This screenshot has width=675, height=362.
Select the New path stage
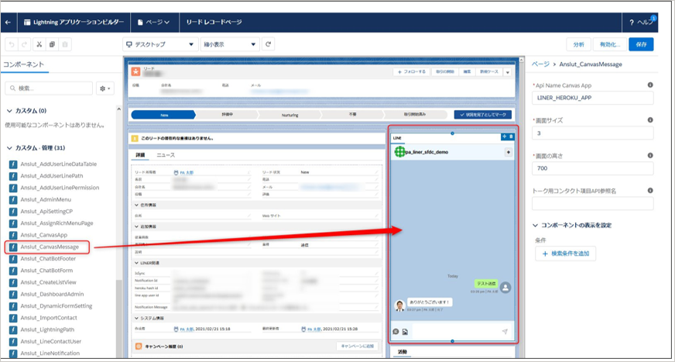point(163,115)
